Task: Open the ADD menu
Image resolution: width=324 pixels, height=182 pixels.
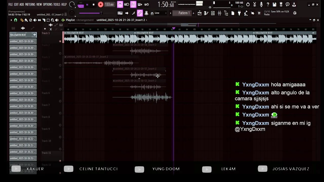Action: [22, 5]
